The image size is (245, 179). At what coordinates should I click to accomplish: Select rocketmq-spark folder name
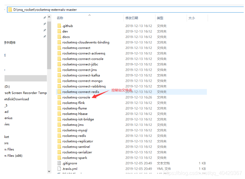tap(75, 158)
